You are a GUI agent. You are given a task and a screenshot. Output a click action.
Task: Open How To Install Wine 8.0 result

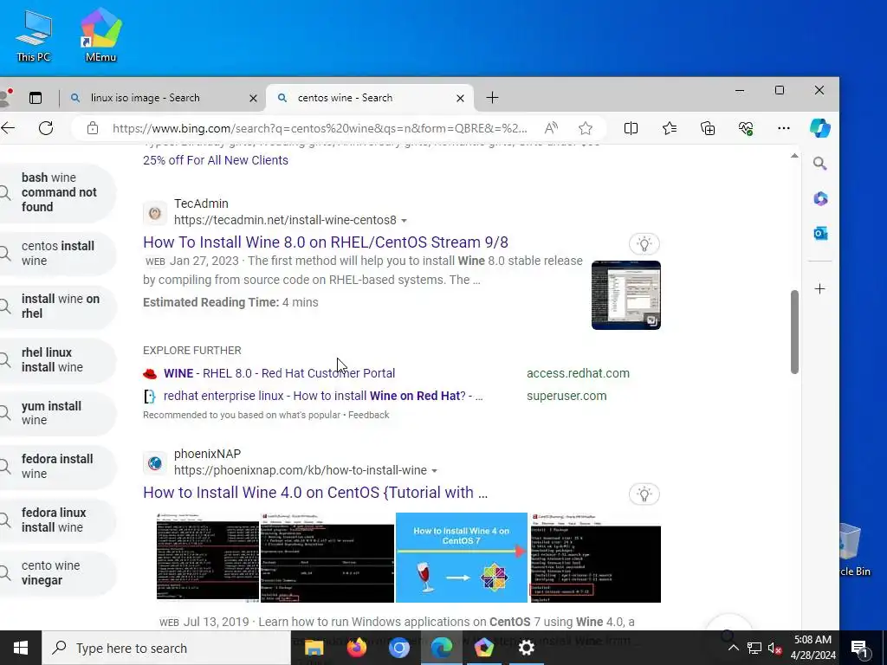click(x=326, y=242)
